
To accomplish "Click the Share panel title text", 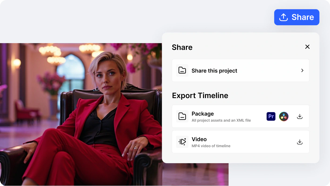I will 182,47.
